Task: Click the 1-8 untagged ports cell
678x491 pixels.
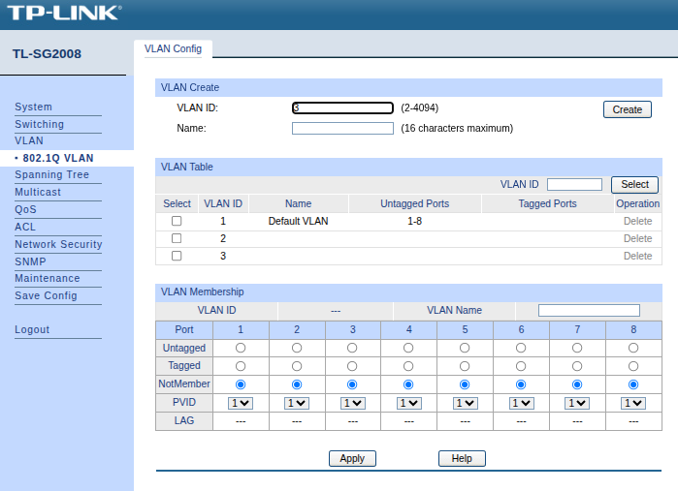Action: (415, 221)
